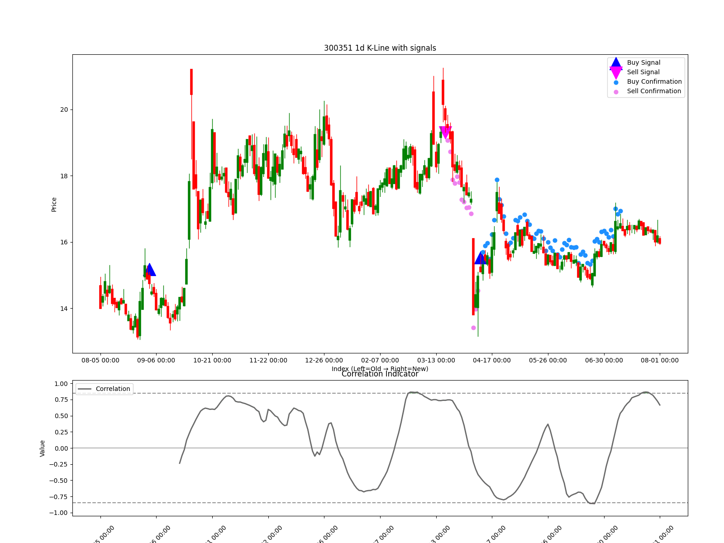Click the correlation axis value -1.00
724x543 pixels.
coord(58,513)
